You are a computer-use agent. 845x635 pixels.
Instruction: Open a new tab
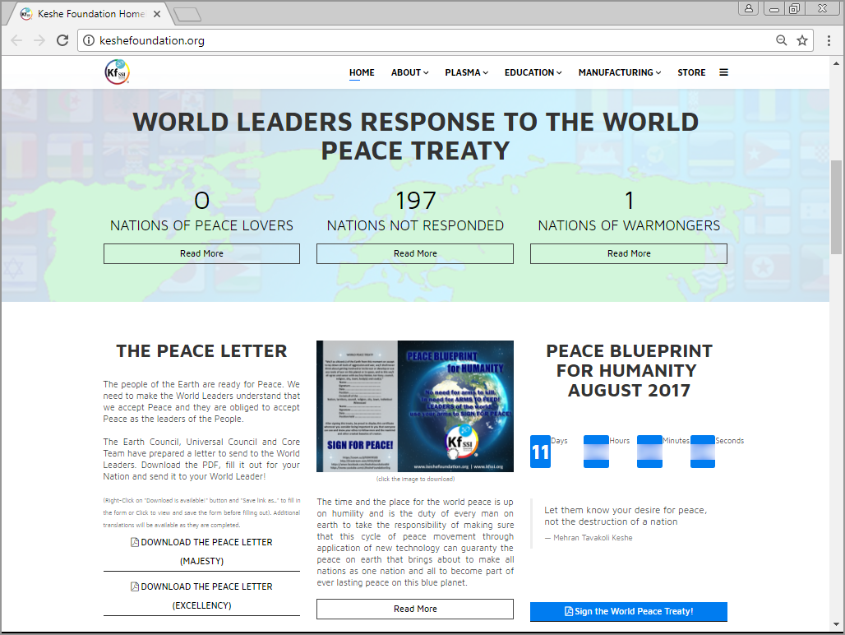tap(187, 14)
